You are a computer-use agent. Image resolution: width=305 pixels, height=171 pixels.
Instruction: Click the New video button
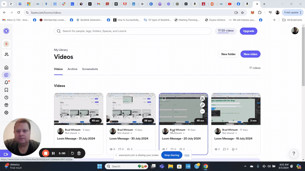pos(250,54)
